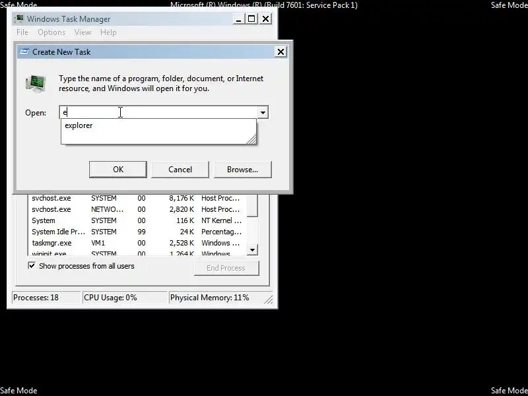Screen dimensions: 528x396
Task: Click the Processes: 18 status bar entry
Action: (46, 298)
